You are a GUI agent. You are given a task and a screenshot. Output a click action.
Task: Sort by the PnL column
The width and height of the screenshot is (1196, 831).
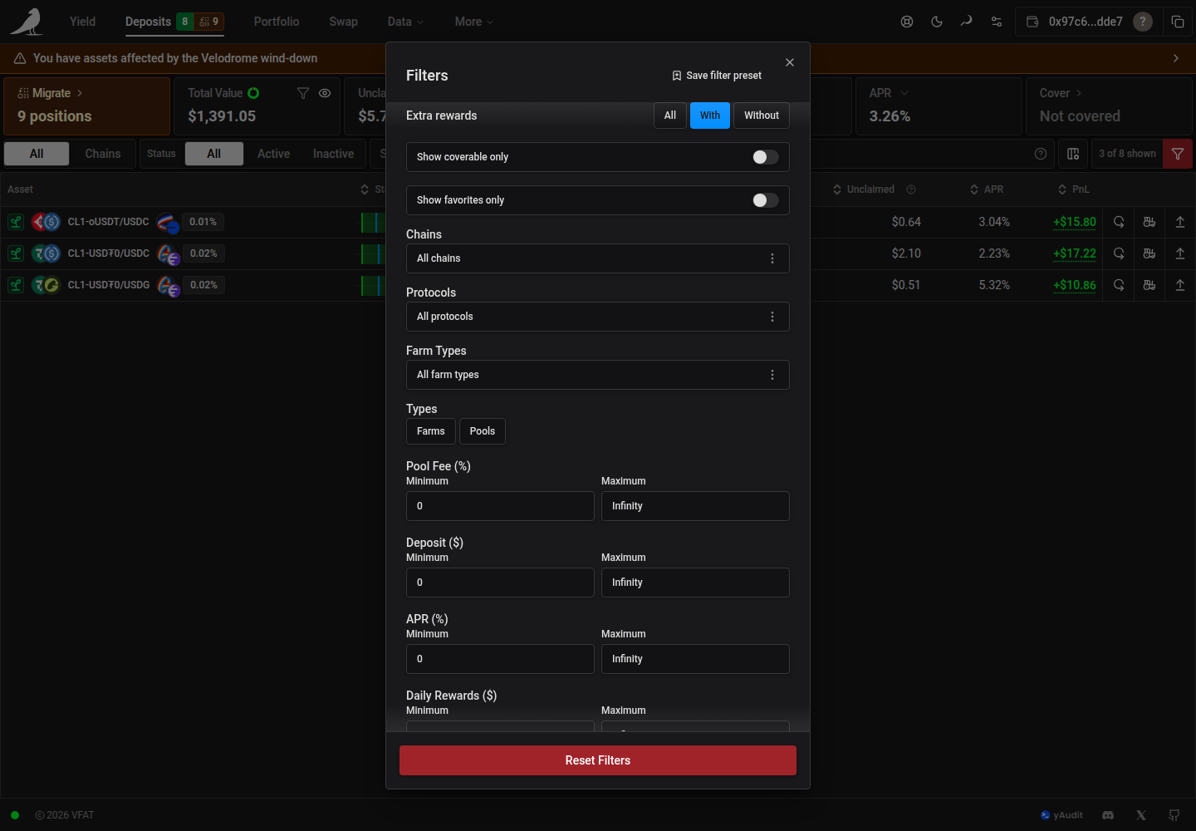(1073, 189)
